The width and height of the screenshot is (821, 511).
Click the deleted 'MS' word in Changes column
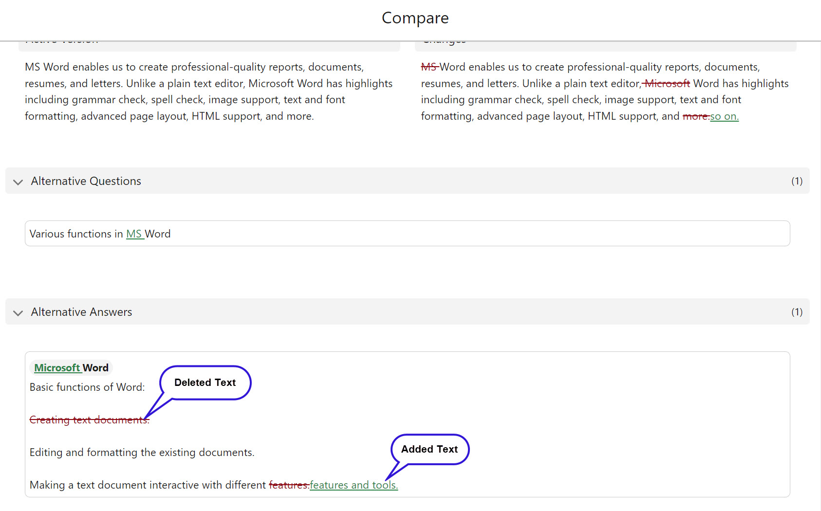coord(429,67)
